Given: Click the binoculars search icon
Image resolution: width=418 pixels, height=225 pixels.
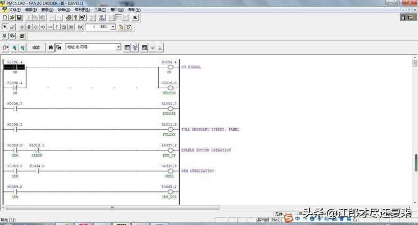Looking at the screenshot, I should [x=51, y=47].
